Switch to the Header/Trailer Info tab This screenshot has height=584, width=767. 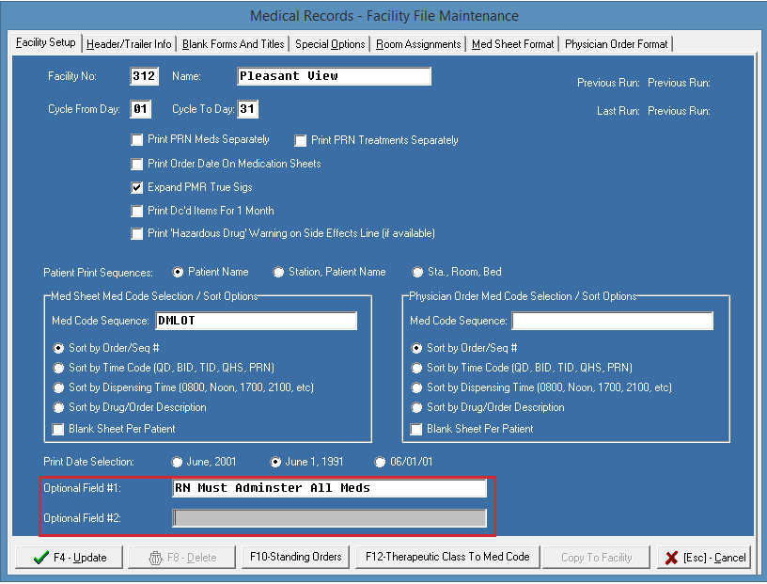point(129,44)
